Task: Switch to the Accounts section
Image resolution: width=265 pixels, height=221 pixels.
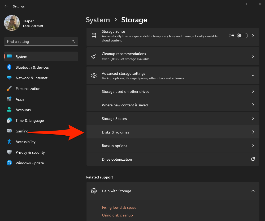Action: tap(23, 110)
